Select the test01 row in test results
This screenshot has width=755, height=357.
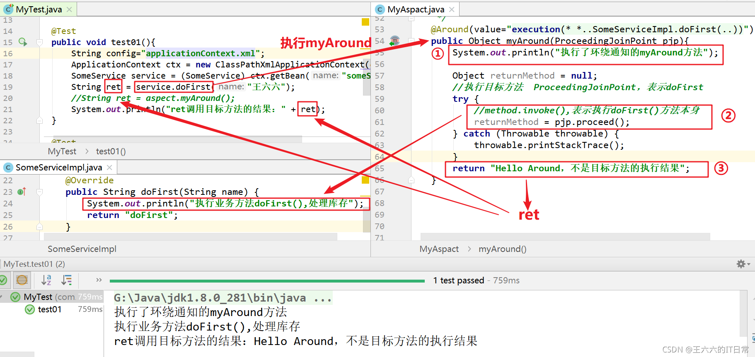[52, 309]
